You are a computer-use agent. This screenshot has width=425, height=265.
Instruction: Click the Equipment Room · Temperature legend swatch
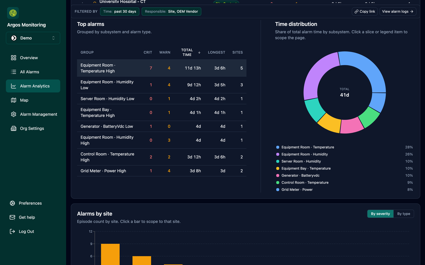[x=278, y=147]
